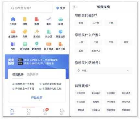Viewport: 140px width, 119px height.
Task: Open the 装修 renovation icon
Action: [x=60, y=19]
